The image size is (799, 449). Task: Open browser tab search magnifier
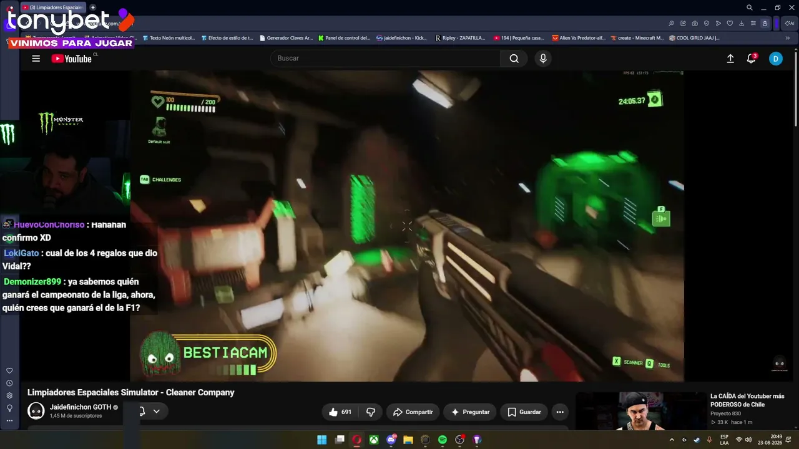tap(750, 7)
